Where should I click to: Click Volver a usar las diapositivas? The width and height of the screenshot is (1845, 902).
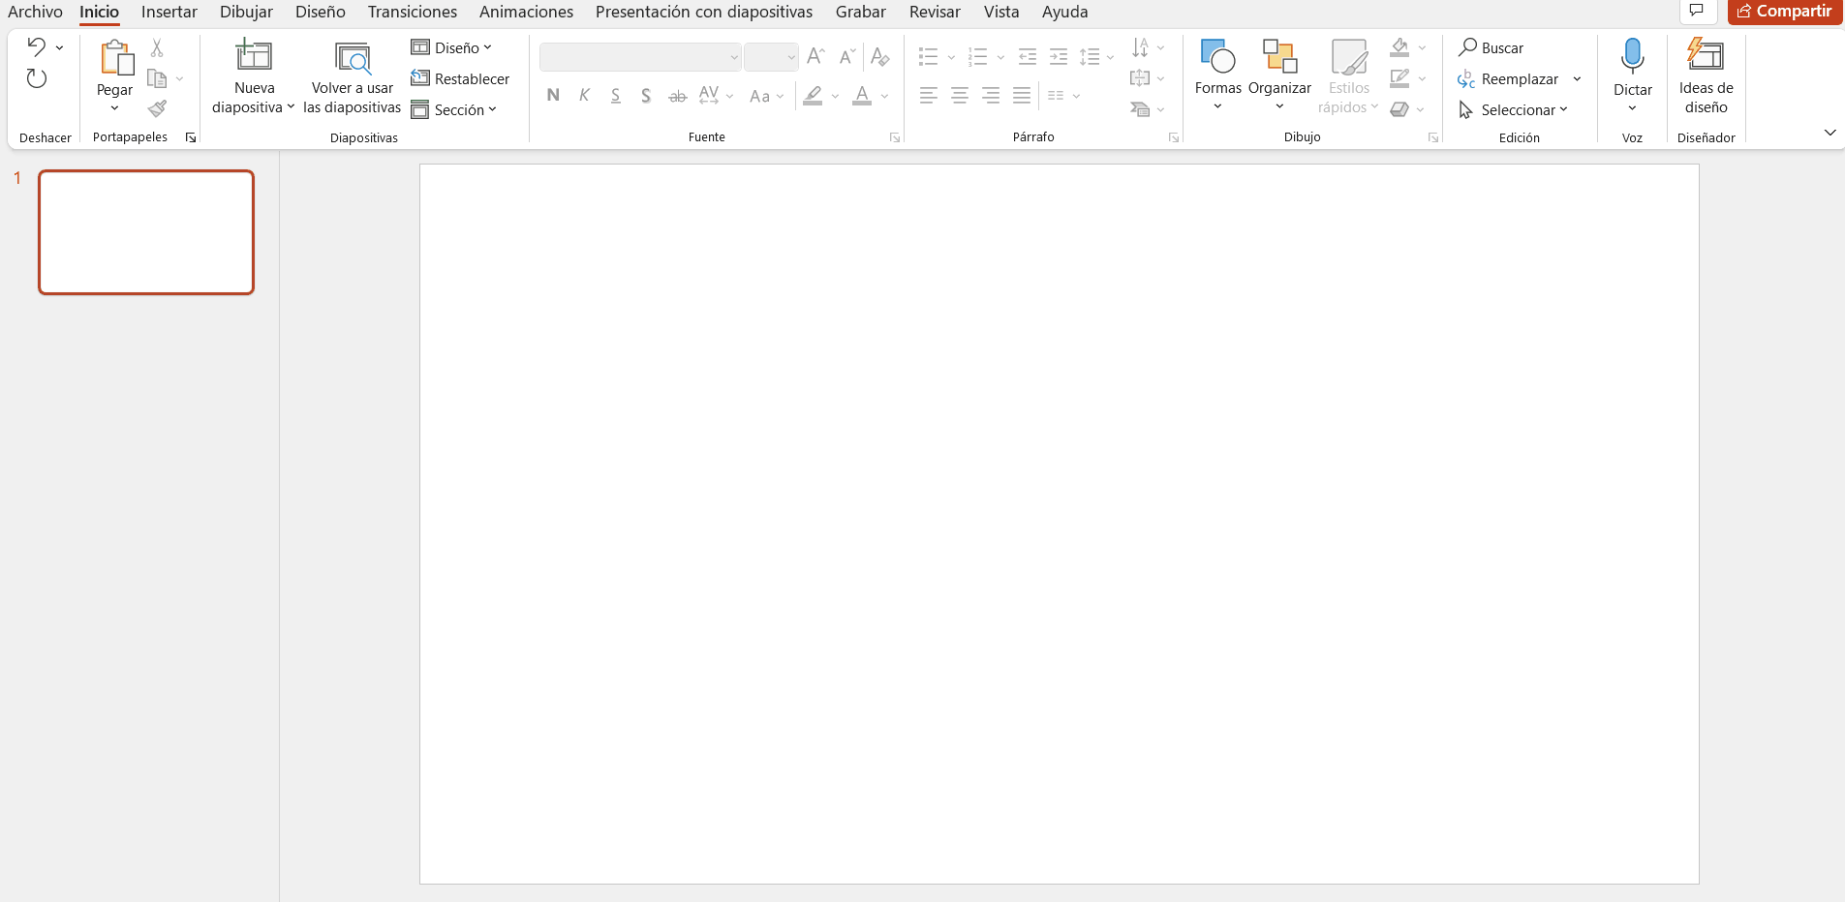(x=353, y=77)
